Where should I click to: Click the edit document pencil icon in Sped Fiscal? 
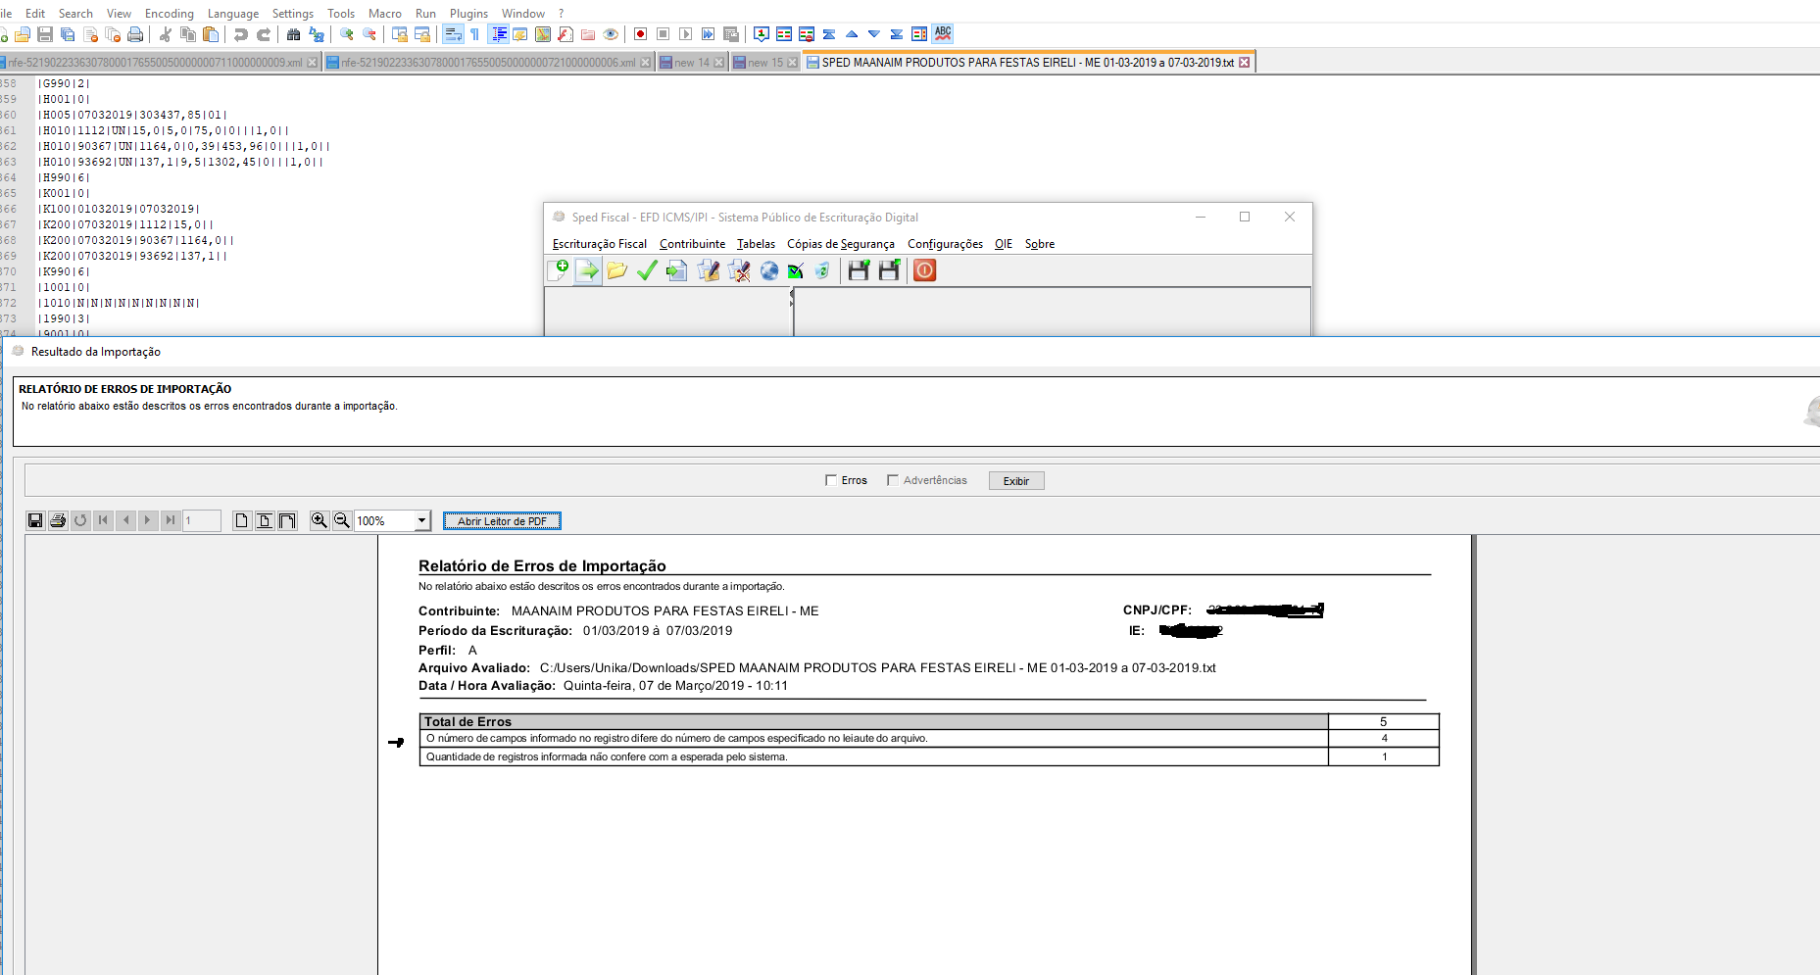tap(708, 270)
